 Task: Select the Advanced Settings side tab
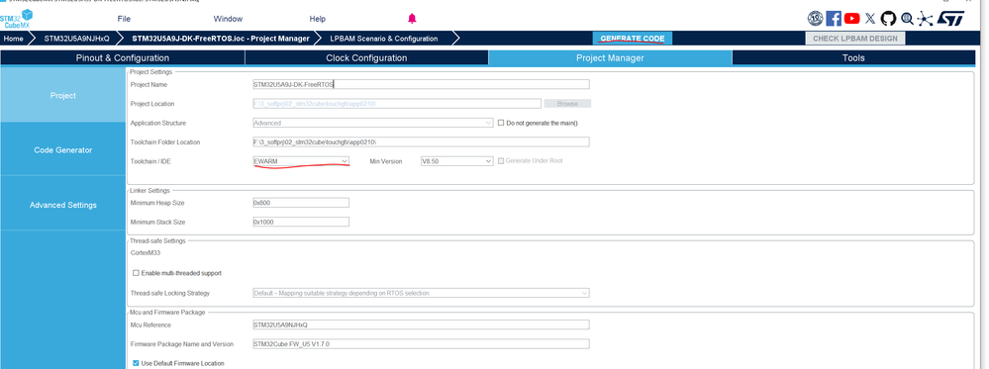click(63, 205)
